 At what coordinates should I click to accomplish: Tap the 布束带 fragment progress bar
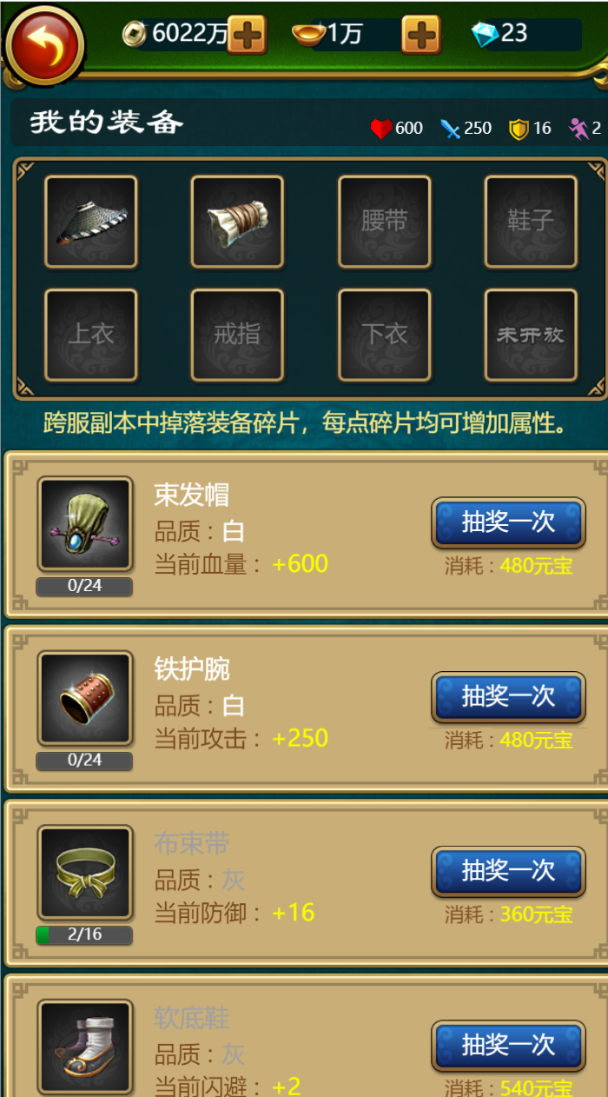(84, 935)
